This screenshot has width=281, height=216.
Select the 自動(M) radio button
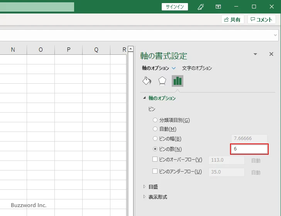[x=155, y=129]
